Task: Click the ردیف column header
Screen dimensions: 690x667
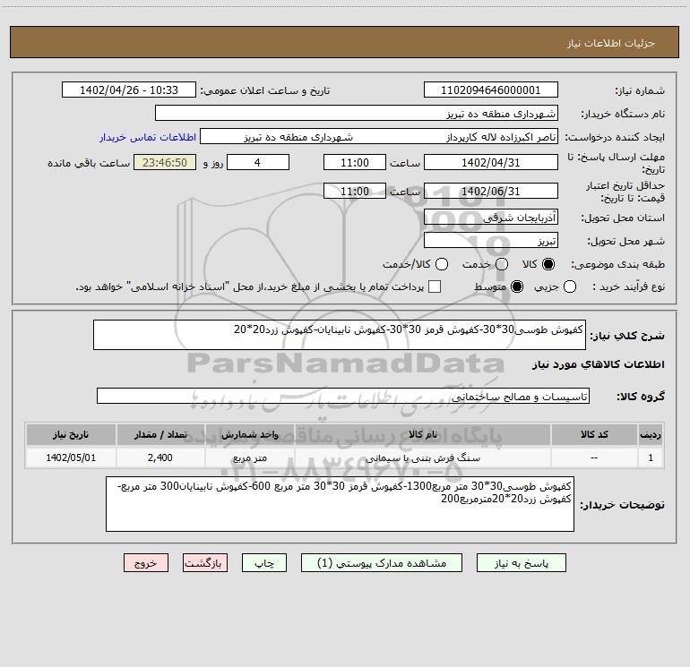Action: coord(651,434)
